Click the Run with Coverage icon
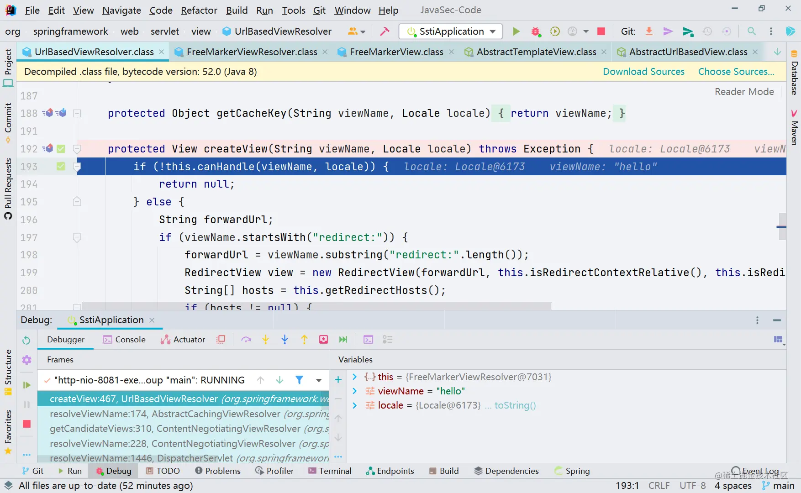 [555, 31]
